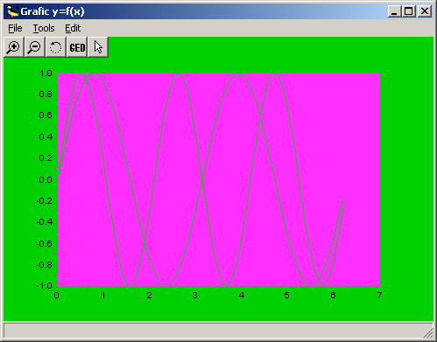
Task: Click the y-axis label -0.8
Action: pos(45,265)
